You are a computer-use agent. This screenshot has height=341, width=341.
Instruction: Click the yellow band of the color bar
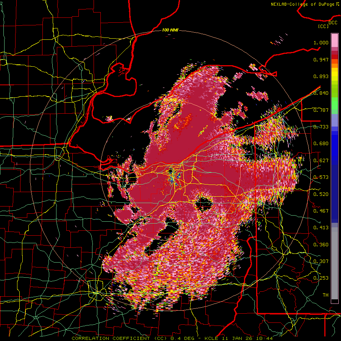pos(335,74)
